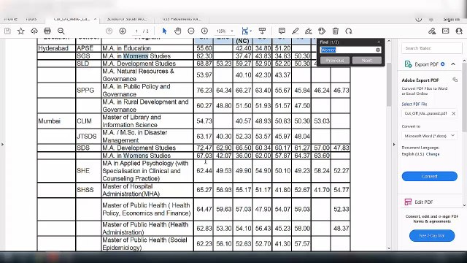
Task: Click the 'Mumbai' location cell
Action: (56, 121)
